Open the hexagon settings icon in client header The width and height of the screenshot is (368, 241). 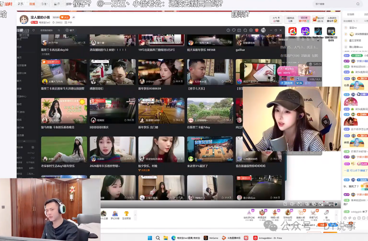[x=251, y=30]
